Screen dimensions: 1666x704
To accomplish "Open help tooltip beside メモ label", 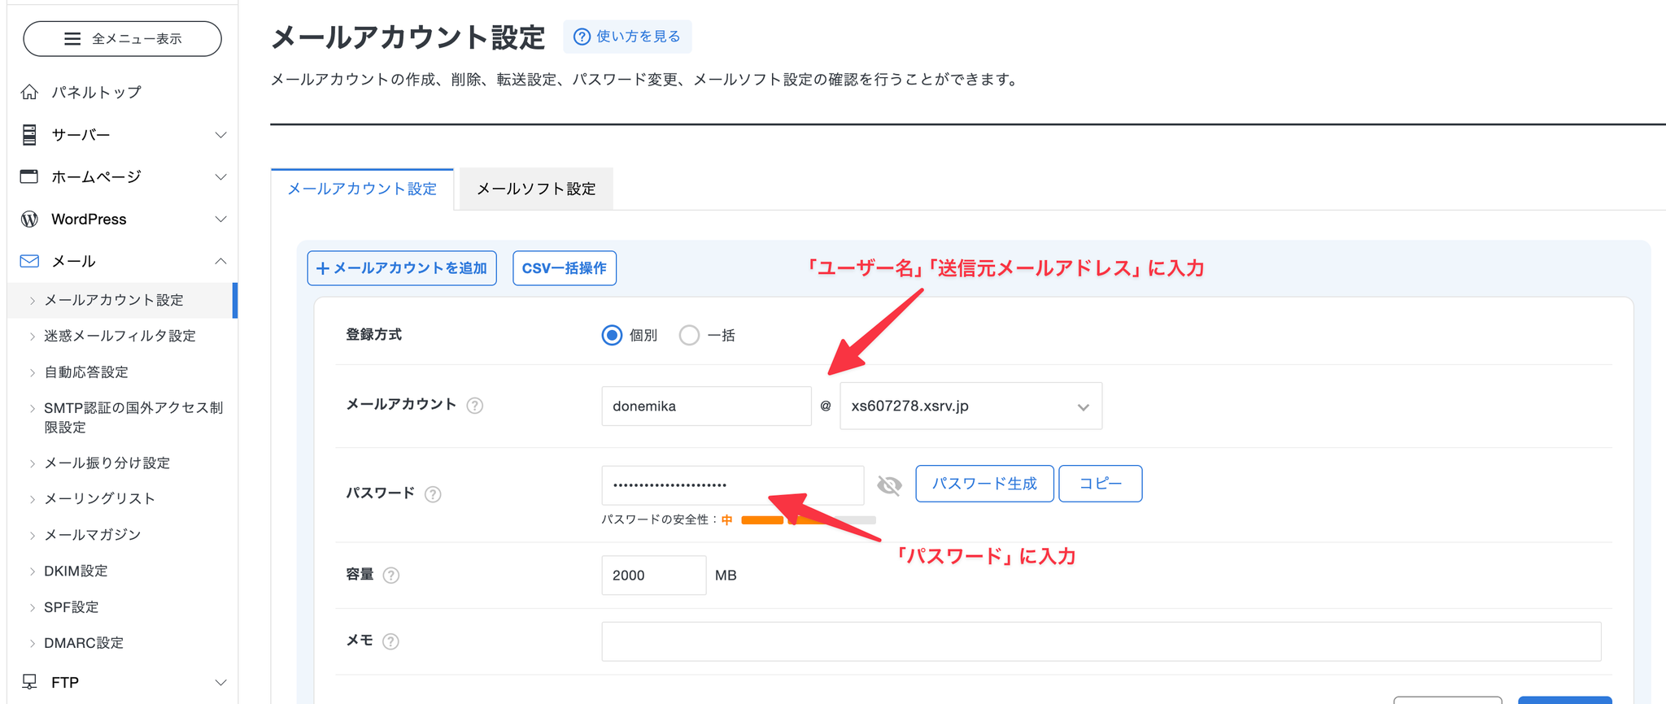I will coord(390,641).
